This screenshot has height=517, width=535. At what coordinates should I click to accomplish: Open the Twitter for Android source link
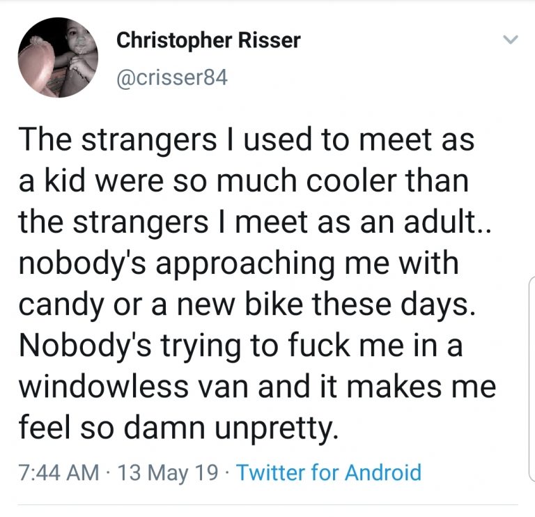tap(329, 472)
